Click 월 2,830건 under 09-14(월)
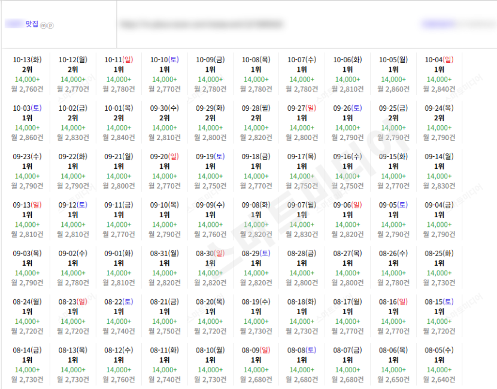Image resolution: width=497 pixels, height=389 pixels. tap(440, 186)
